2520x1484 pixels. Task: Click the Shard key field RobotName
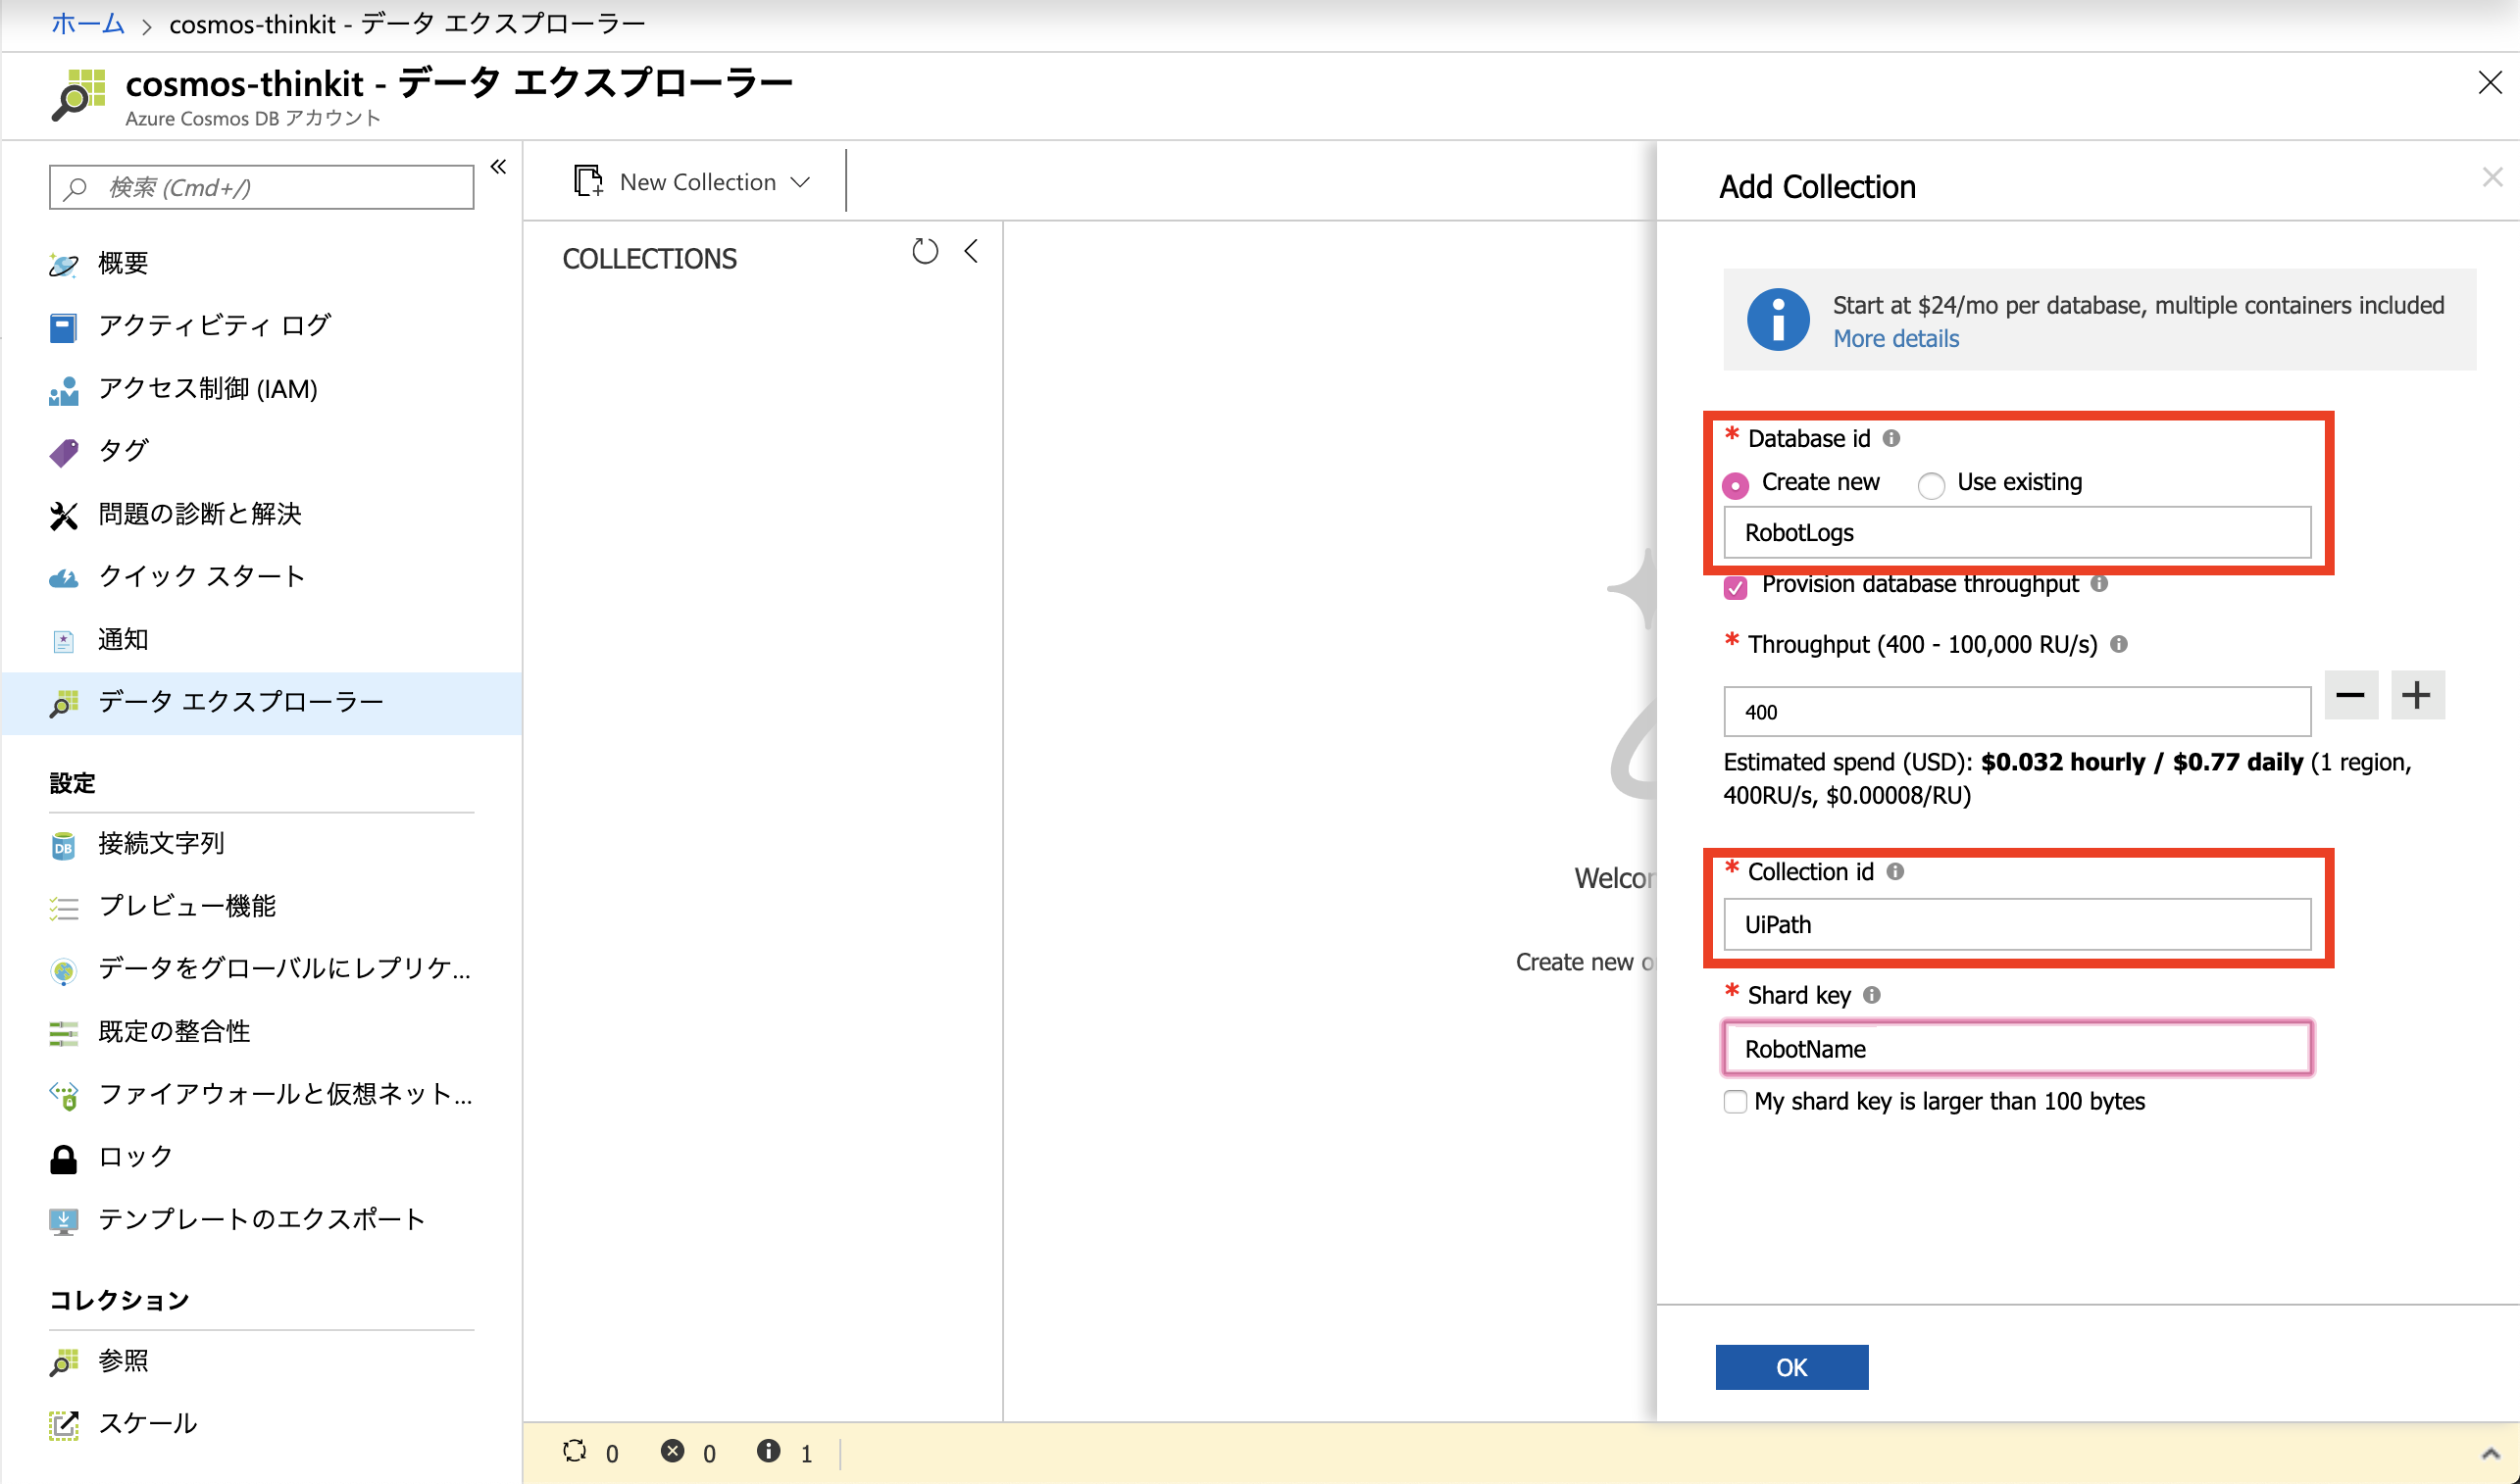tap(2016, 1049)
